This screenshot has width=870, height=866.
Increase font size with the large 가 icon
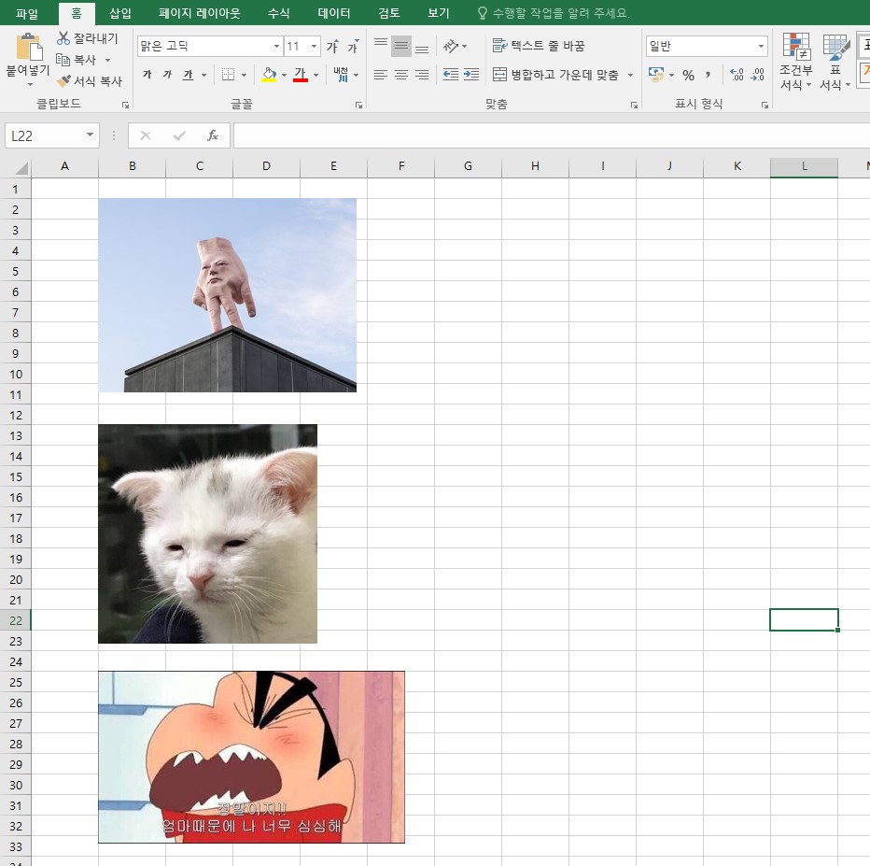pos(332,46)
